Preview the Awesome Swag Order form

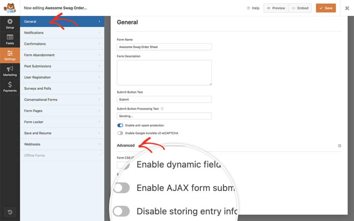click(x=276, y=8)
